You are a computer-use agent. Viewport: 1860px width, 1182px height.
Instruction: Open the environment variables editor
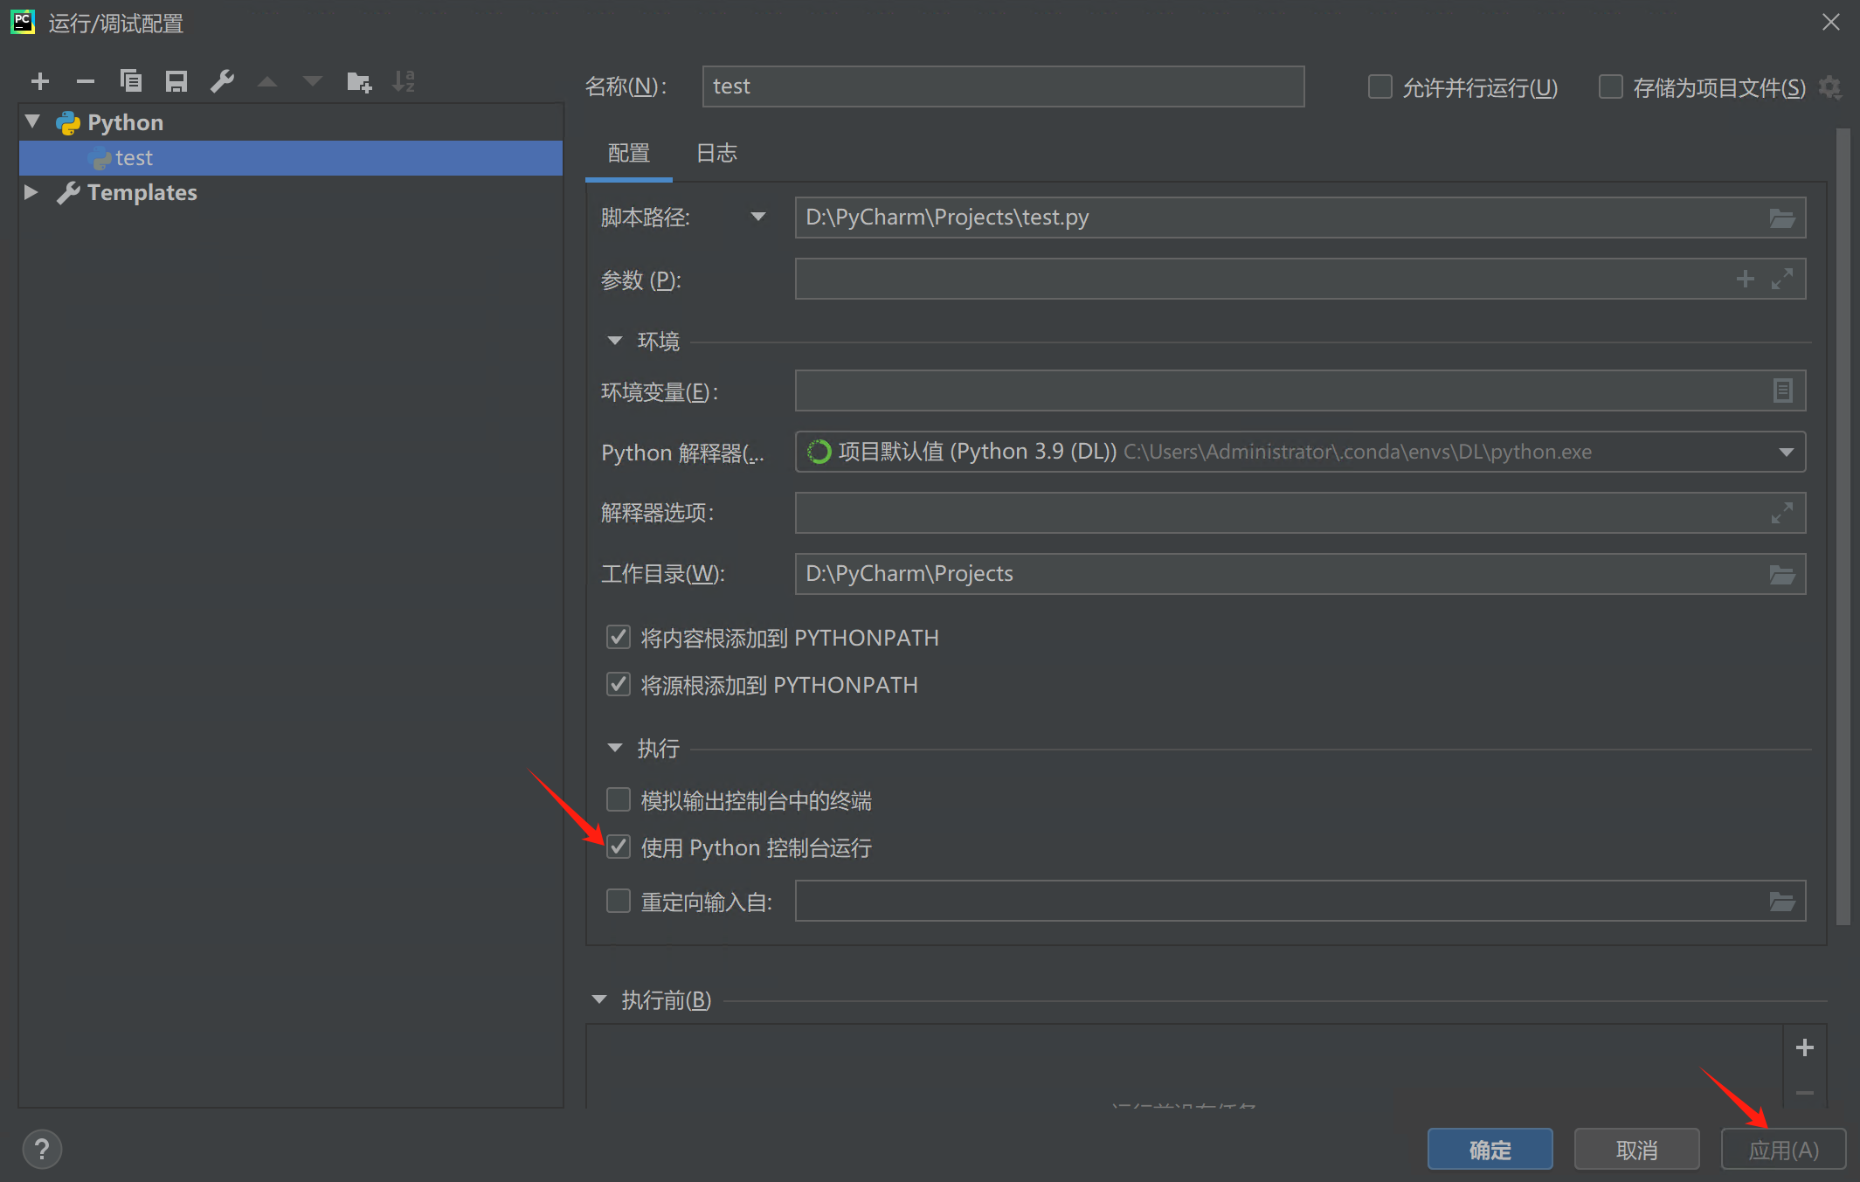pyautogui.click(x=1781, y=391)
